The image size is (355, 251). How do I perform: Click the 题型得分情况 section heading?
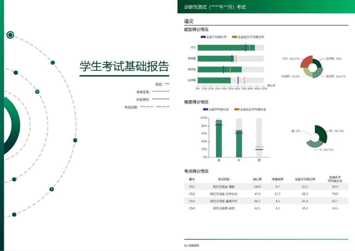(196, 30)
